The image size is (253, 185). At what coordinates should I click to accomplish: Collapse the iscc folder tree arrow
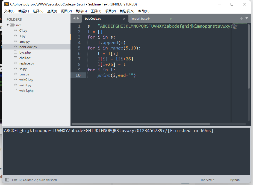(8, 25)
